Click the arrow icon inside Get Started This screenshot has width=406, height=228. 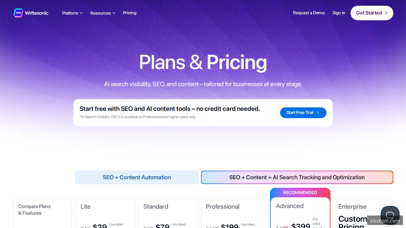coord(386,13)
